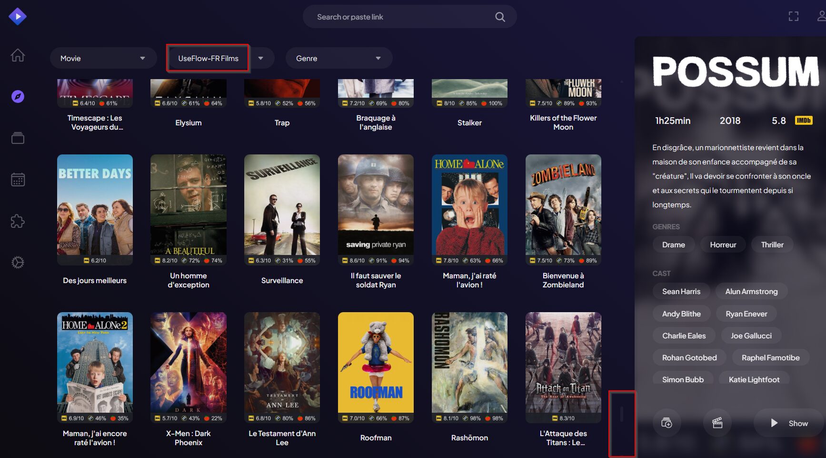Click the title 'Killers of the Flower Moon'

563,122
